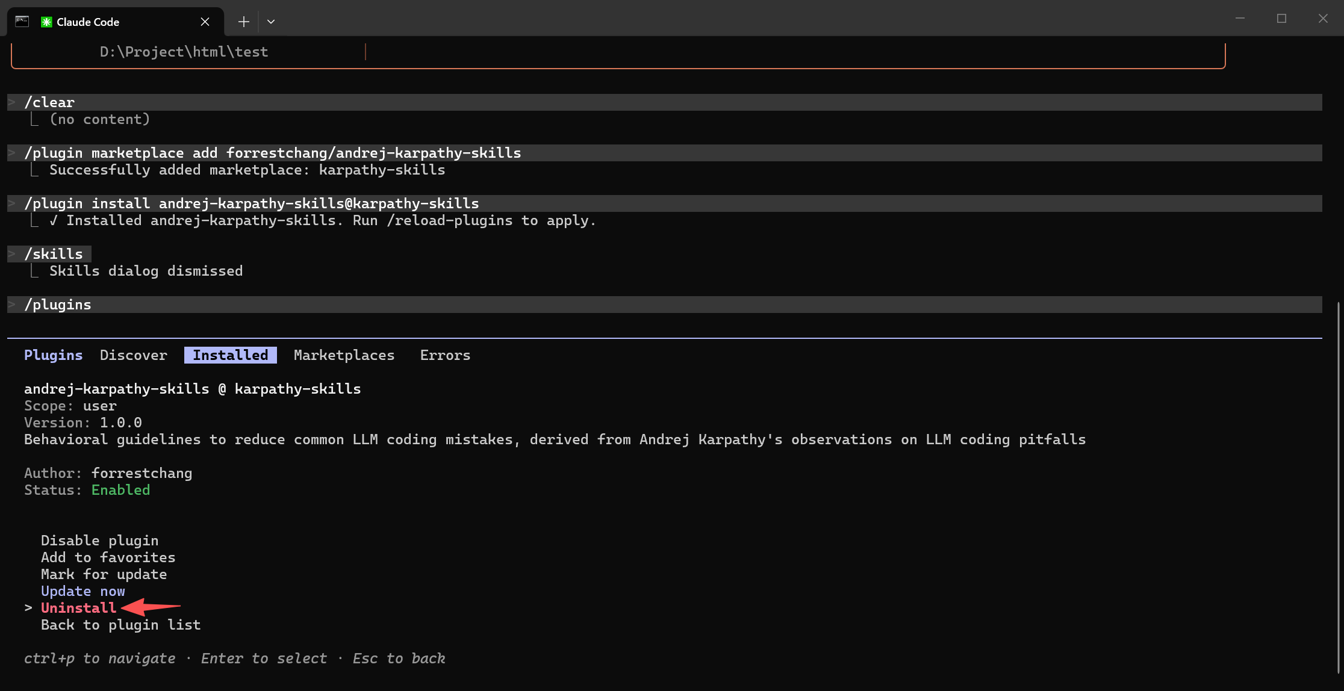This screenshot has width=1344, height=691.
Task: Choose Disable plugin option
Action: pyautogui.click(x=100, y=541)
